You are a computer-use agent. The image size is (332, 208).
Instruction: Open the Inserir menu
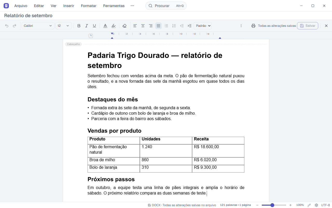pyautogui.click(x=69, y=6)
